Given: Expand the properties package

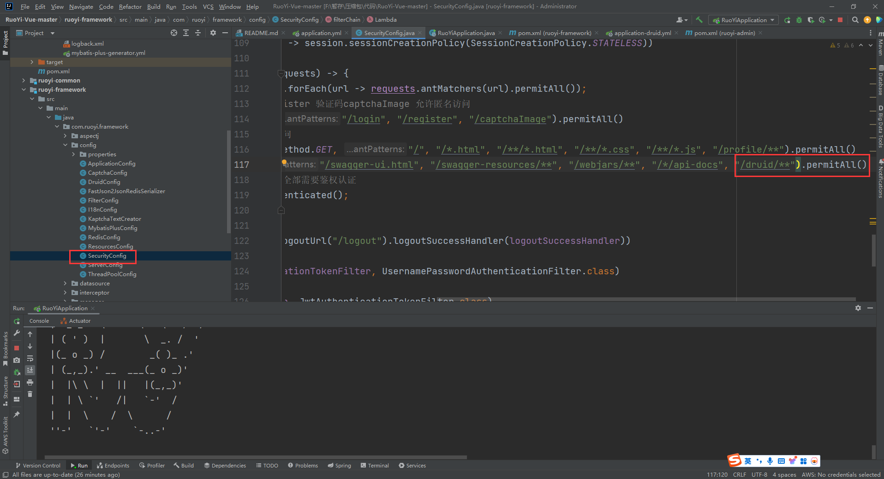Looking at the screenshot, I should (x=73, y=154).
